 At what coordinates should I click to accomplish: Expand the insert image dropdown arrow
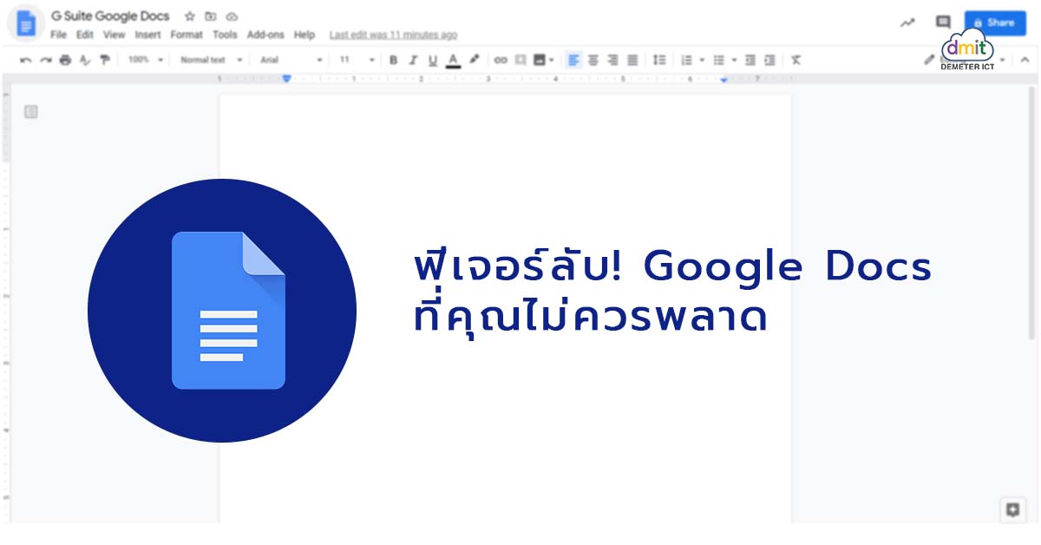tap(552, 60)
